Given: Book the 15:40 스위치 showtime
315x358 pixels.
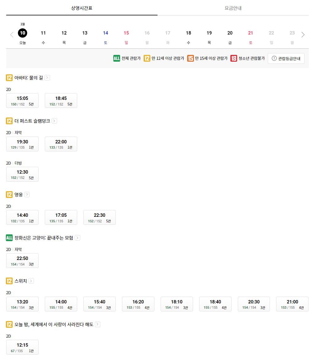Looking at the screenshot, I should coord(100,304).
